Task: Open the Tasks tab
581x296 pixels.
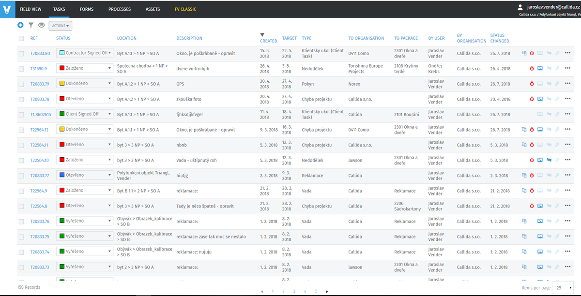Action: point(59,9)
